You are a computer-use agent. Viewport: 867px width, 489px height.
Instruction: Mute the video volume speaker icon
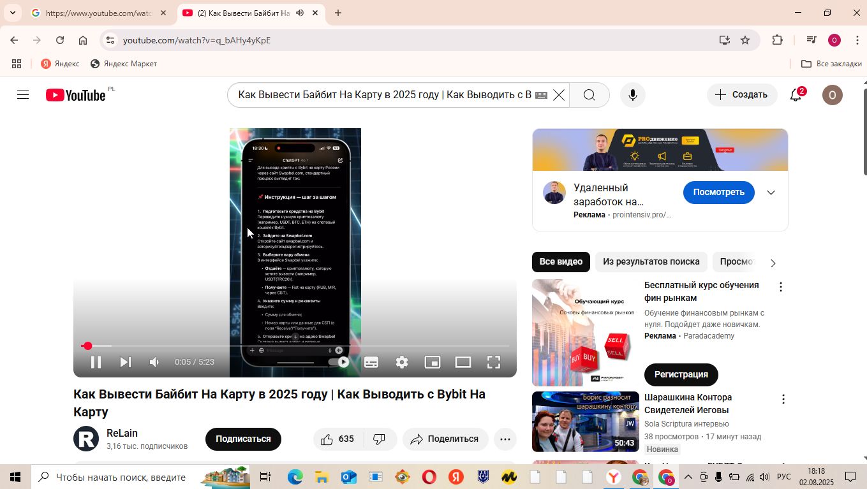155,362
